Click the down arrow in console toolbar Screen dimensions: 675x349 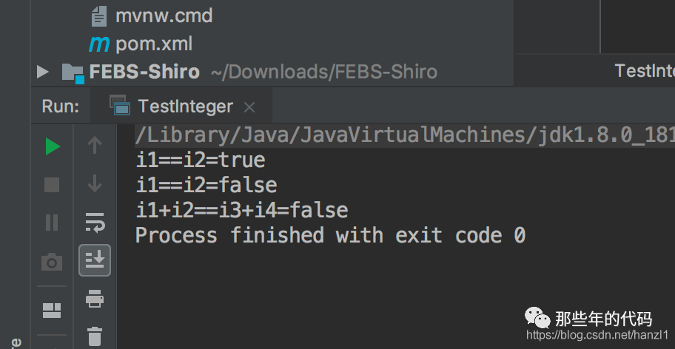coord(95,183)
